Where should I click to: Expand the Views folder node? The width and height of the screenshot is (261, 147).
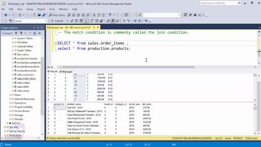[x=10, y=95]
